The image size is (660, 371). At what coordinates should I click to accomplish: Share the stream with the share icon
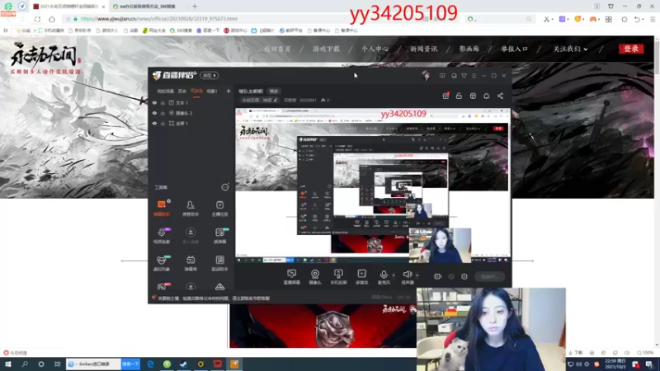(x=500, y=96)
